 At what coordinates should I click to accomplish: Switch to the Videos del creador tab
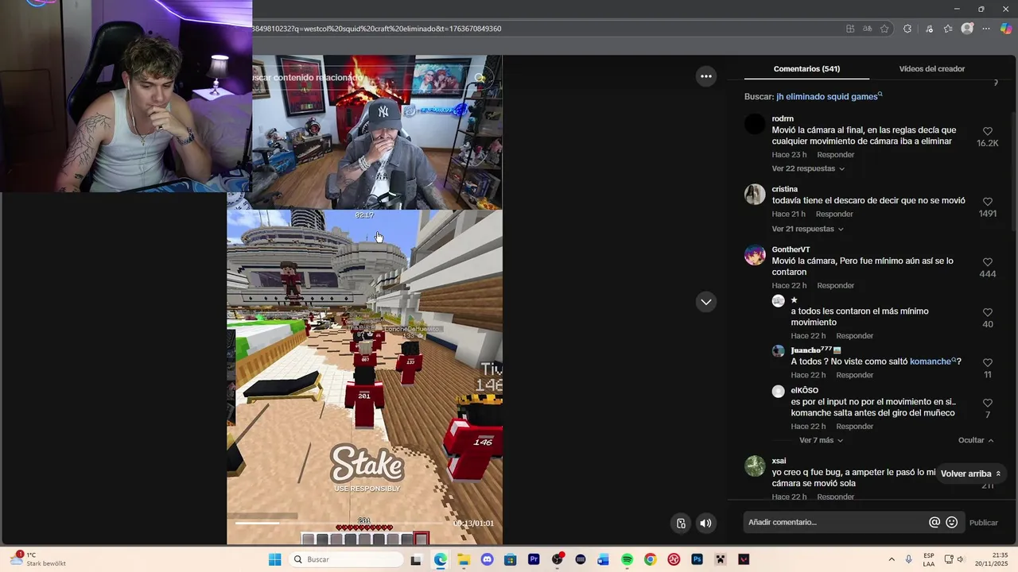(x=931, y=69)
